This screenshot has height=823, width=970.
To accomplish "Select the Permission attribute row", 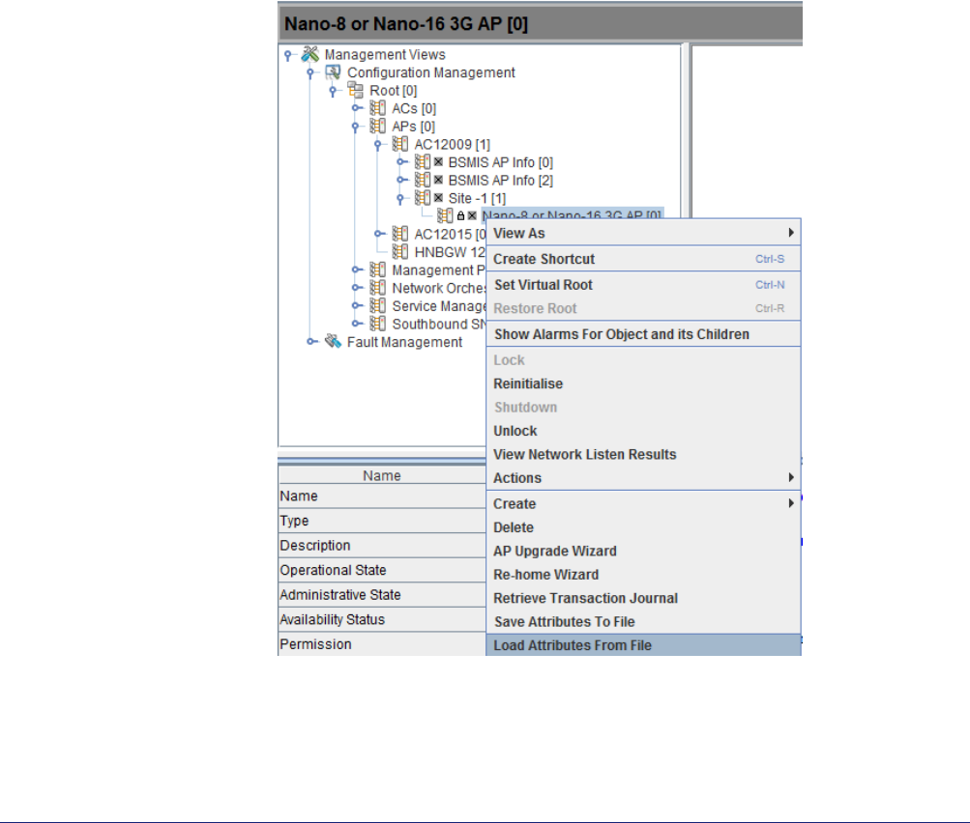I will (x=382, y=644).
